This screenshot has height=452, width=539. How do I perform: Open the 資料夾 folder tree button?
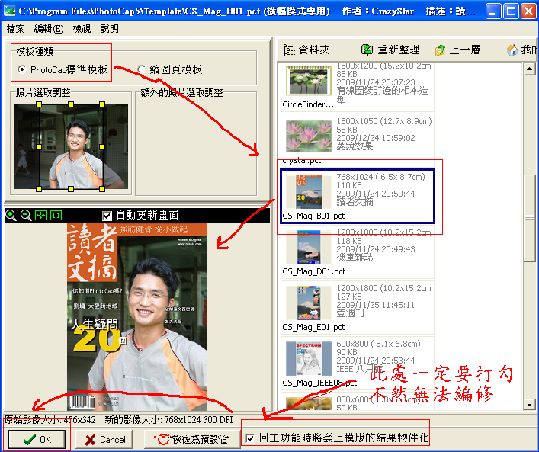point(307,50)
